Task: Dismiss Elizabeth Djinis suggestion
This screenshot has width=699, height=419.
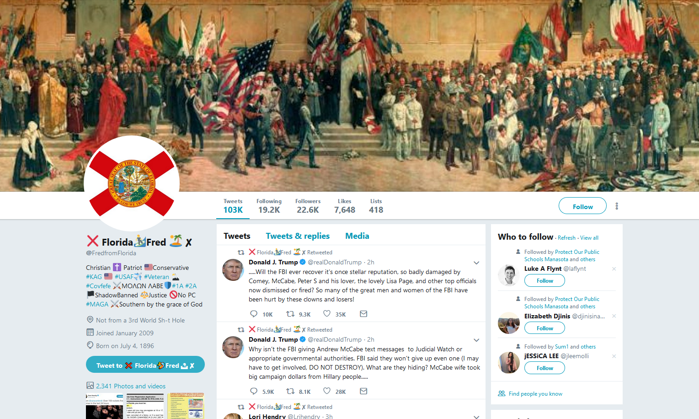Action: point(614,316)
